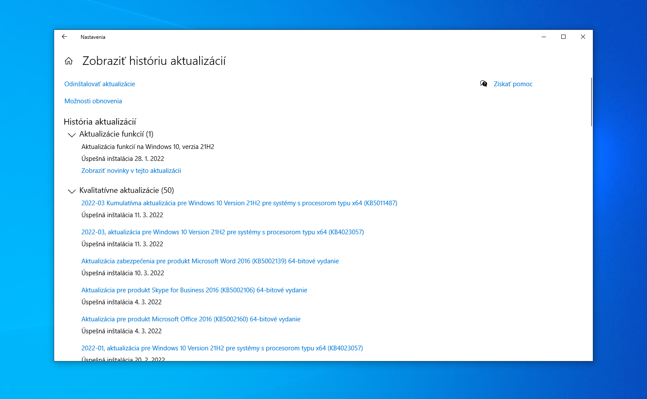Open the Získať pomoc link

click(x=513, y=84)
